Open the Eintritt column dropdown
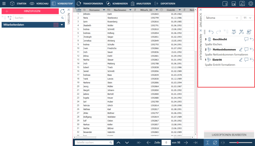 (x=180, y=10)
